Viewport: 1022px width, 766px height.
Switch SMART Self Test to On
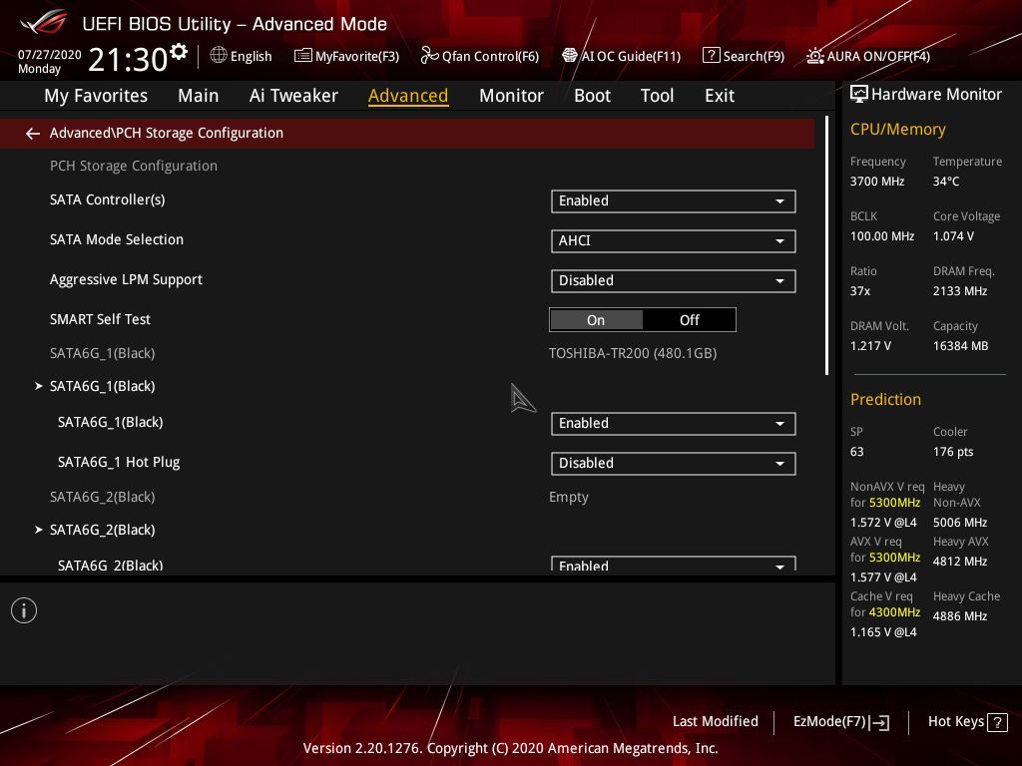tap(596, 320)
